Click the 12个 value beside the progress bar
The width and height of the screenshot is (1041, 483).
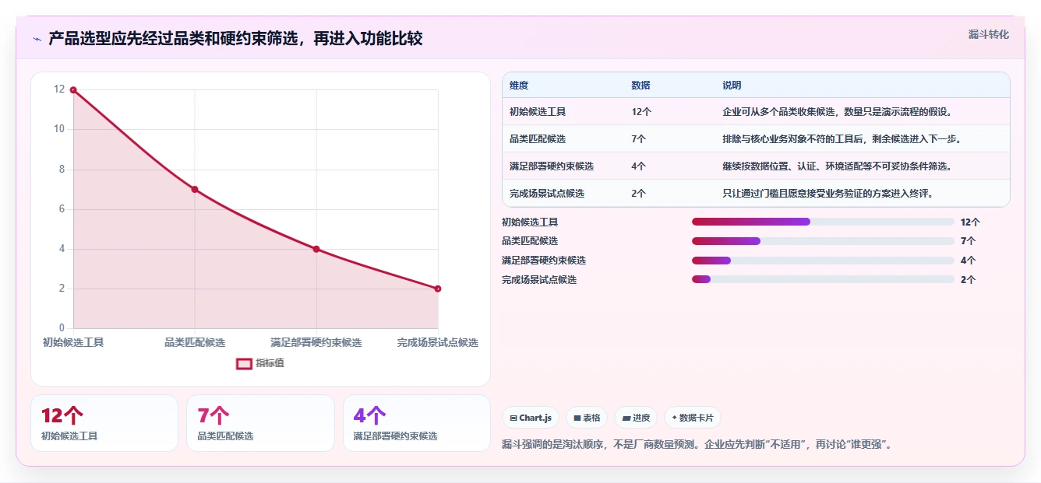[x=970, y=222]
